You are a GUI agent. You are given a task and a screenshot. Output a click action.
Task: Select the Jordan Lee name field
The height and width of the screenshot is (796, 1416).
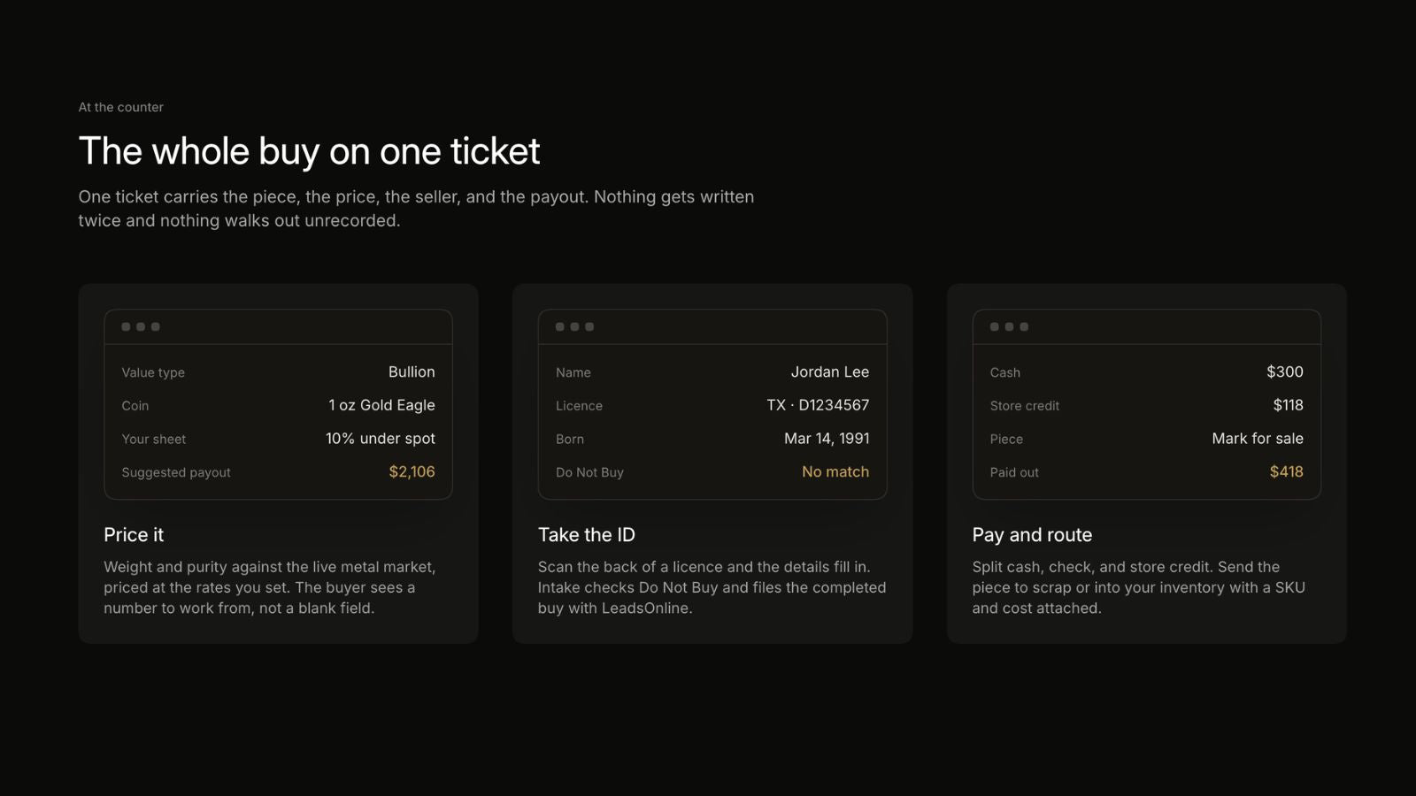712,372
